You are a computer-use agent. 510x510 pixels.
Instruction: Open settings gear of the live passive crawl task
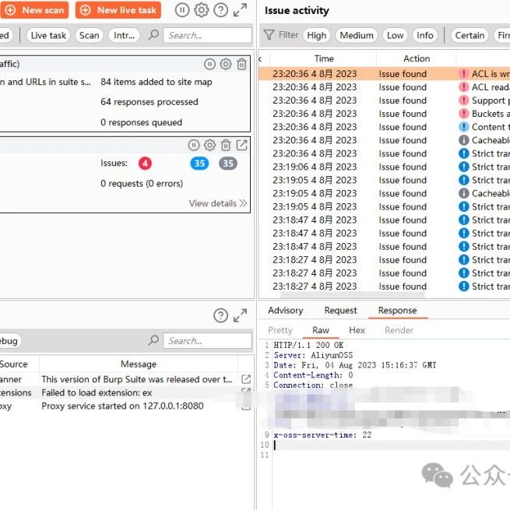[226, 64]
